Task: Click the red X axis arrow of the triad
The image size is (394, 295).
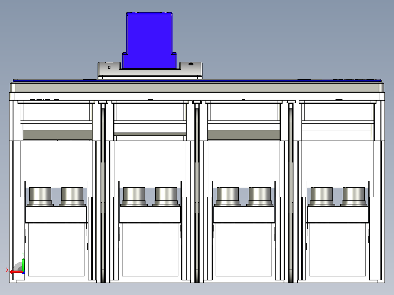Action: tap(16, 272)
